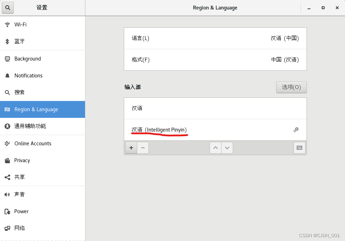Move input source down with the arrow
The image size is (345, 241).
coord(227,148)
